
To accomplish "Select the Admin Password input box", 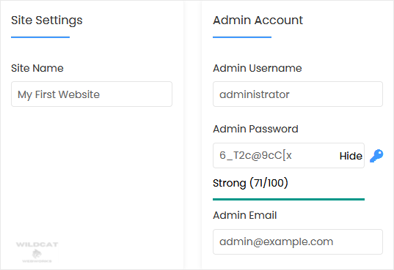I will coord(288,155).
